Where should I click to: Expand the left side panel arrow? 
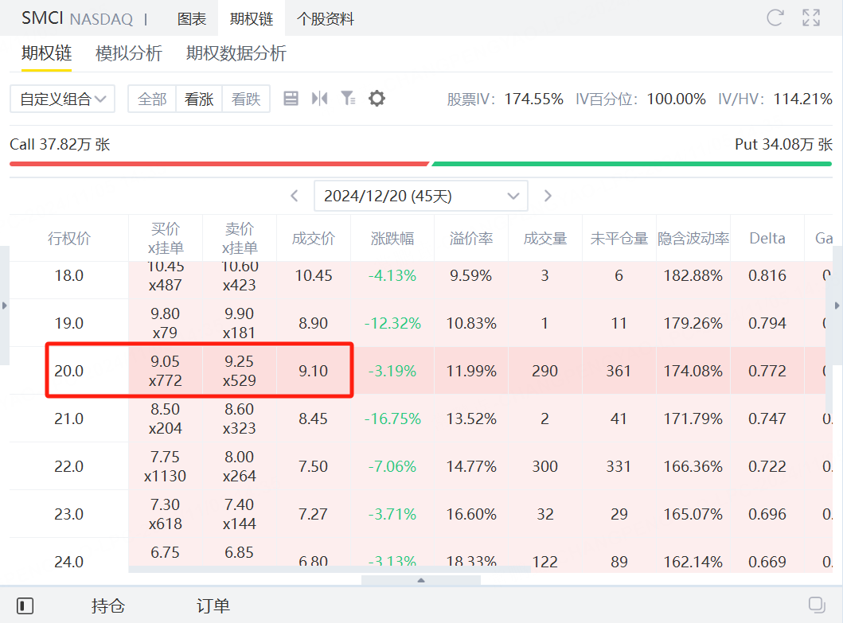click(4, 306)
